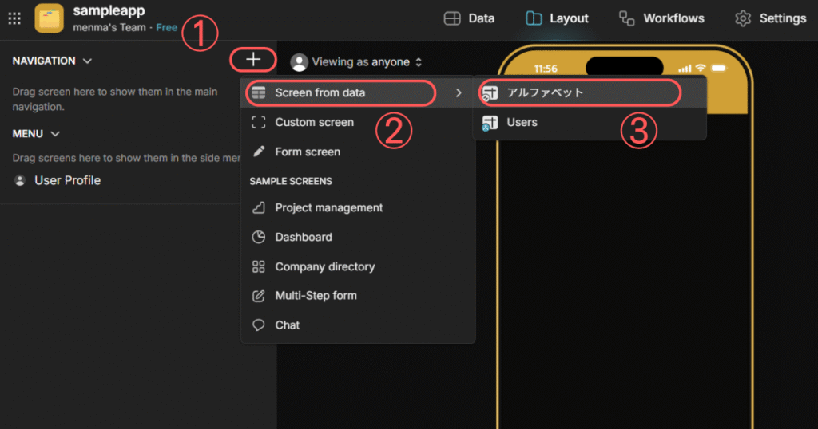Click the Dashboard pie chart icon
The image size is (818, 429).
point(259,237)
